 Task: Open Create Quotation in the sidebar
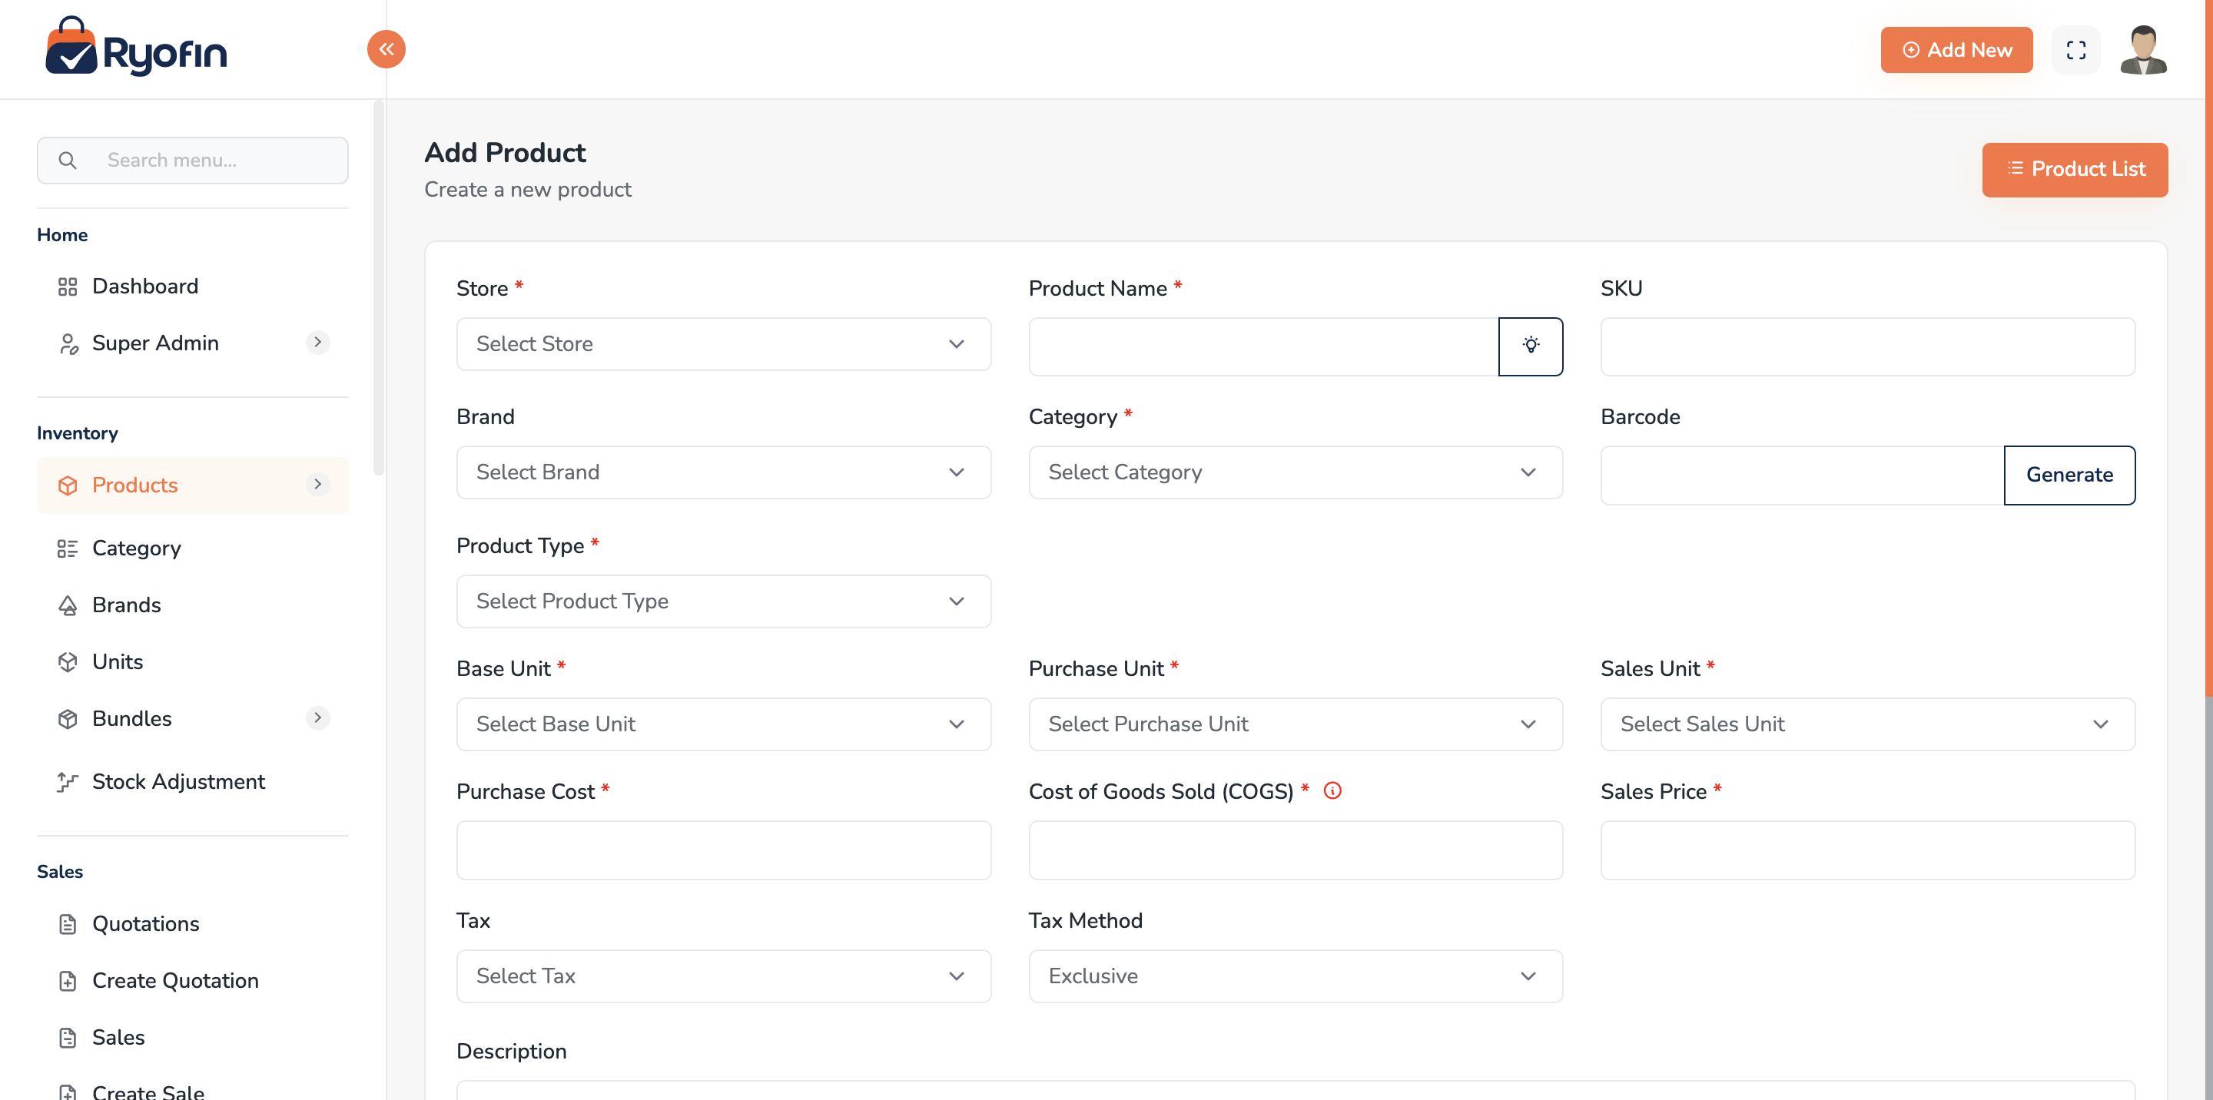click(192, 981)
